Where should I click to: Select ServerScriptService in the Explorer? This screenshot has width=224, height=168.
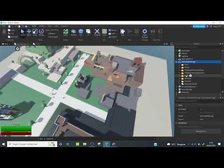click(x=189, y=87)
